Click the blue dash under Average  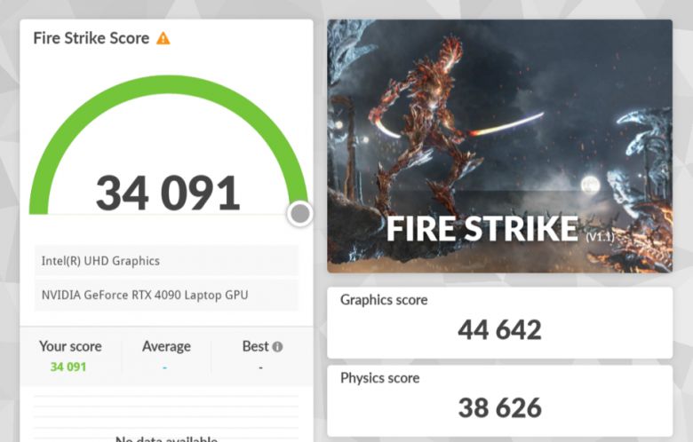click(x=165, y=367)
